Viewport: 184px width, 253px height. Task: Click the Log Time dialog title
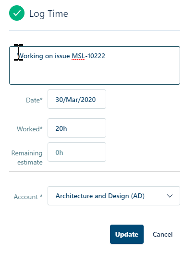coord(49,14)
